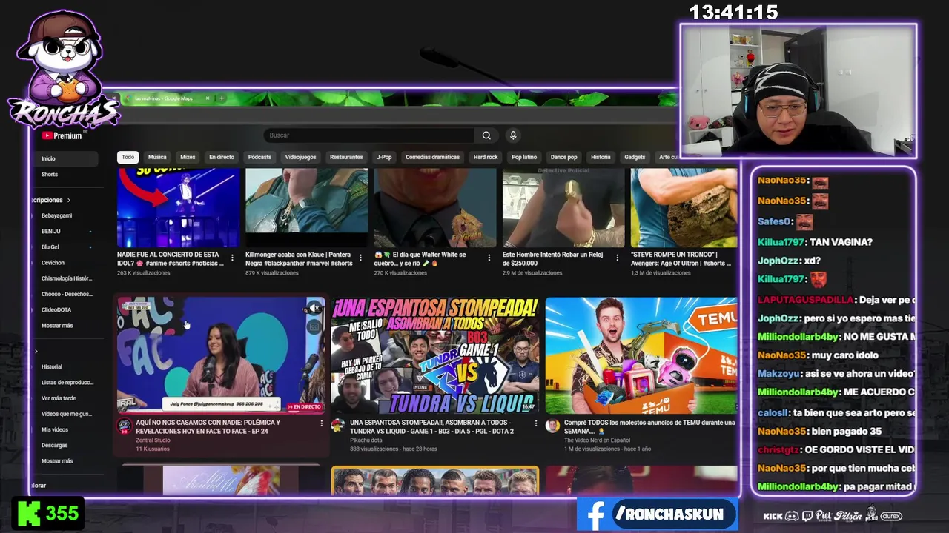949x533 pixels.
Task: Select the 'Gadgets' filter chip
Action: point(635,157)
